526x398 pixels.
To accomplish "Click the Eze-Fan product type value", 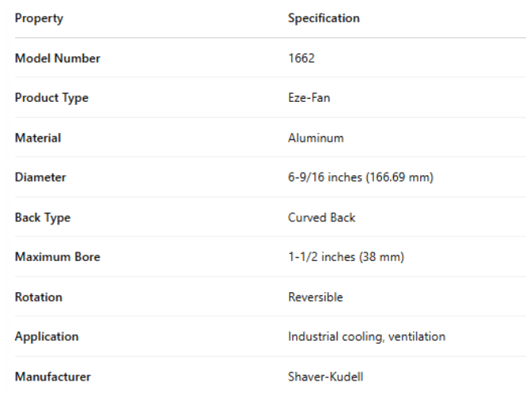I will click(x=310, y=98).
